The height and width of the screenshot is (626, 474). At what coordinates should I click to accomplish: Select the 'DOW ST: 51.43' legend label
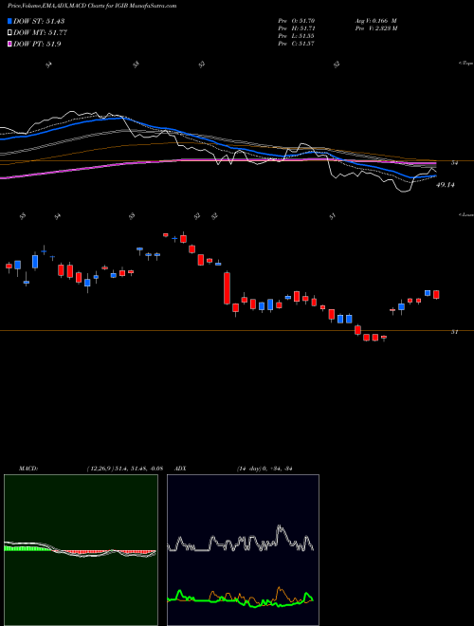pos(39,21)
